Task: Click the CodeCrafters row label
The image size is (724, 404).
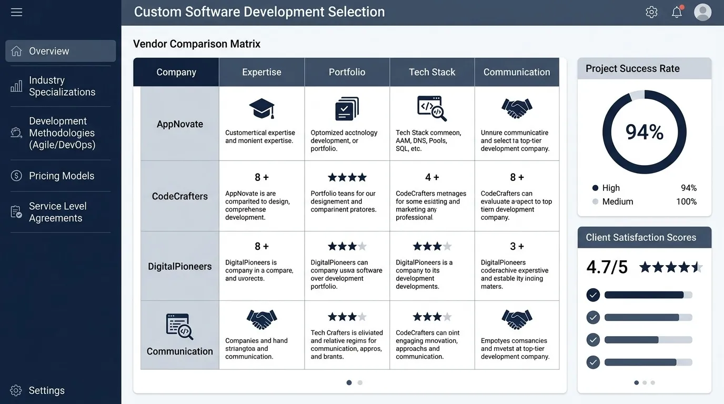Action: coord(180,196)
